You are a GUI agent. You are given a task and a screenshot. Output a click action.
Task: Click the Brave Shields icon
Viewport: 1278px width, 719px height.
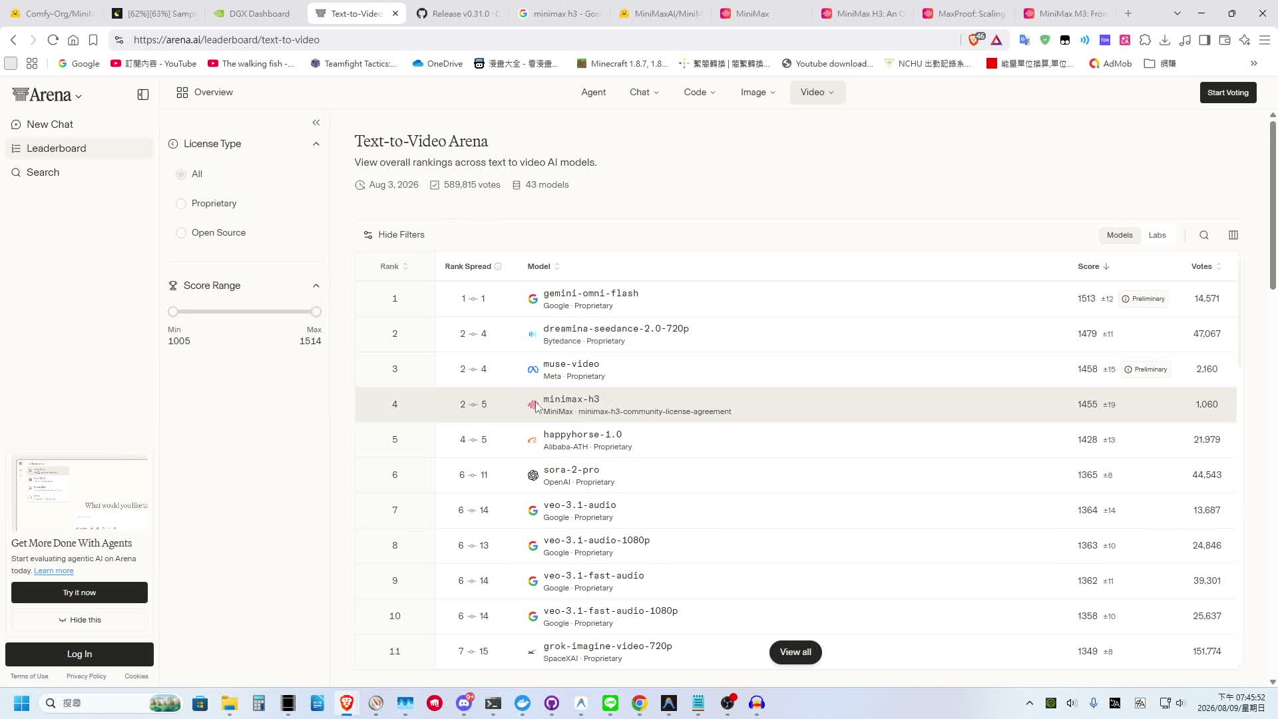click(x=975, y=39)
